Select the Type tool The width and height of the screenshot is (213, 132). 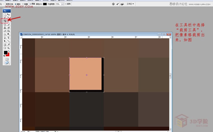(x=9, y=38)
